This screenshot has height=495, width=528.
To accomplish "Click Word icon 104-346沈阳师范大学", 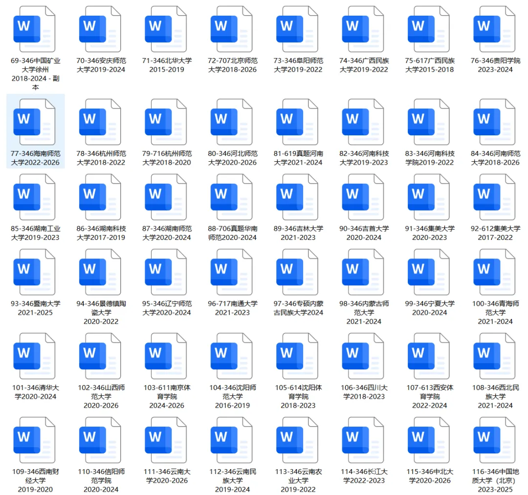I will [x=231, y=356].
